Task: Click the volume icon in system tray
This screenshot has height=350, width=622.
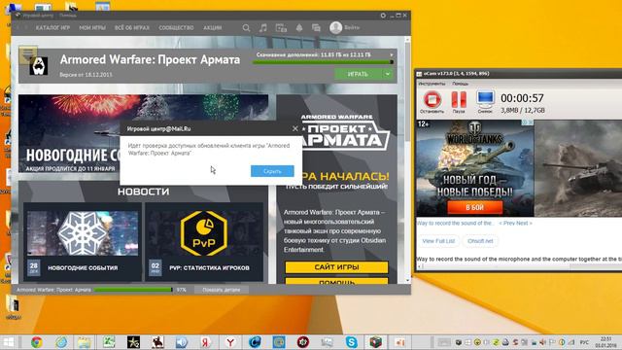Action: pos(542,342)
